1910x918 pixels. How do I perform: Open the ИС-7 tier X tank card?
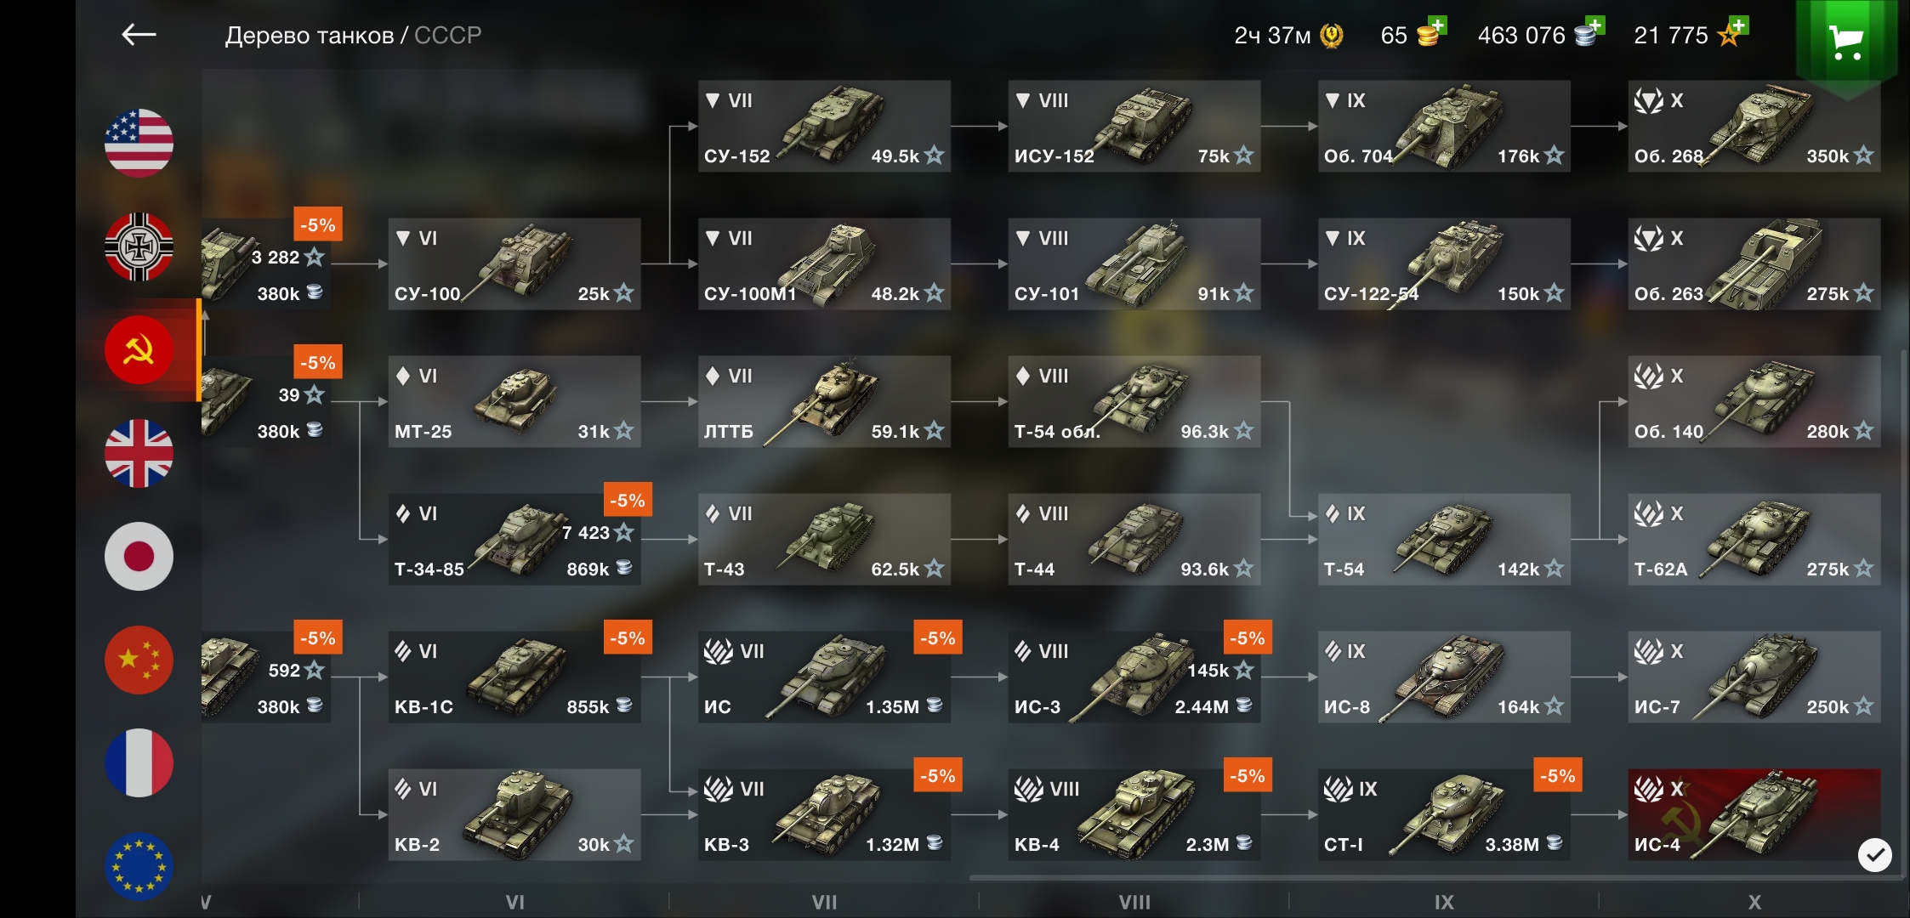pos(1754,677)
